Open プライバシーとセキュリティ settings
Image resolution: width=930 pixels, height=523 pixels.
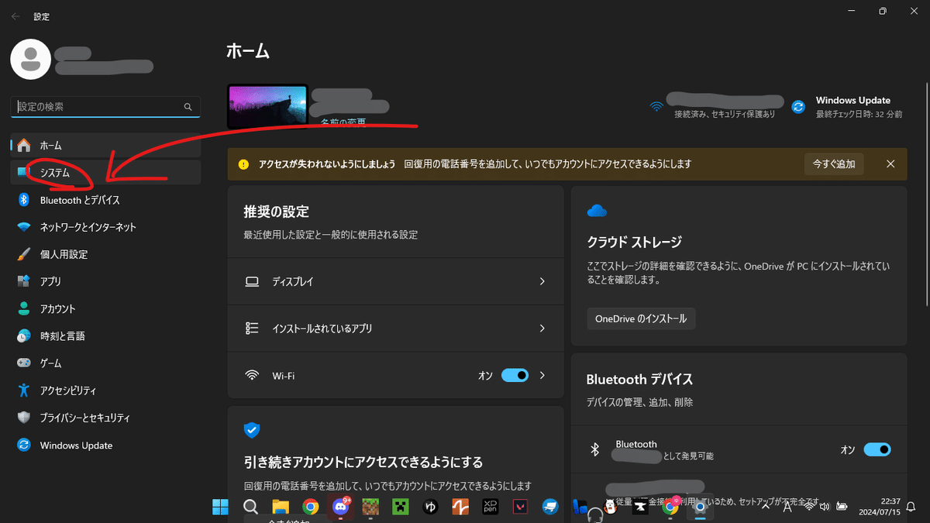coord(105,418)
